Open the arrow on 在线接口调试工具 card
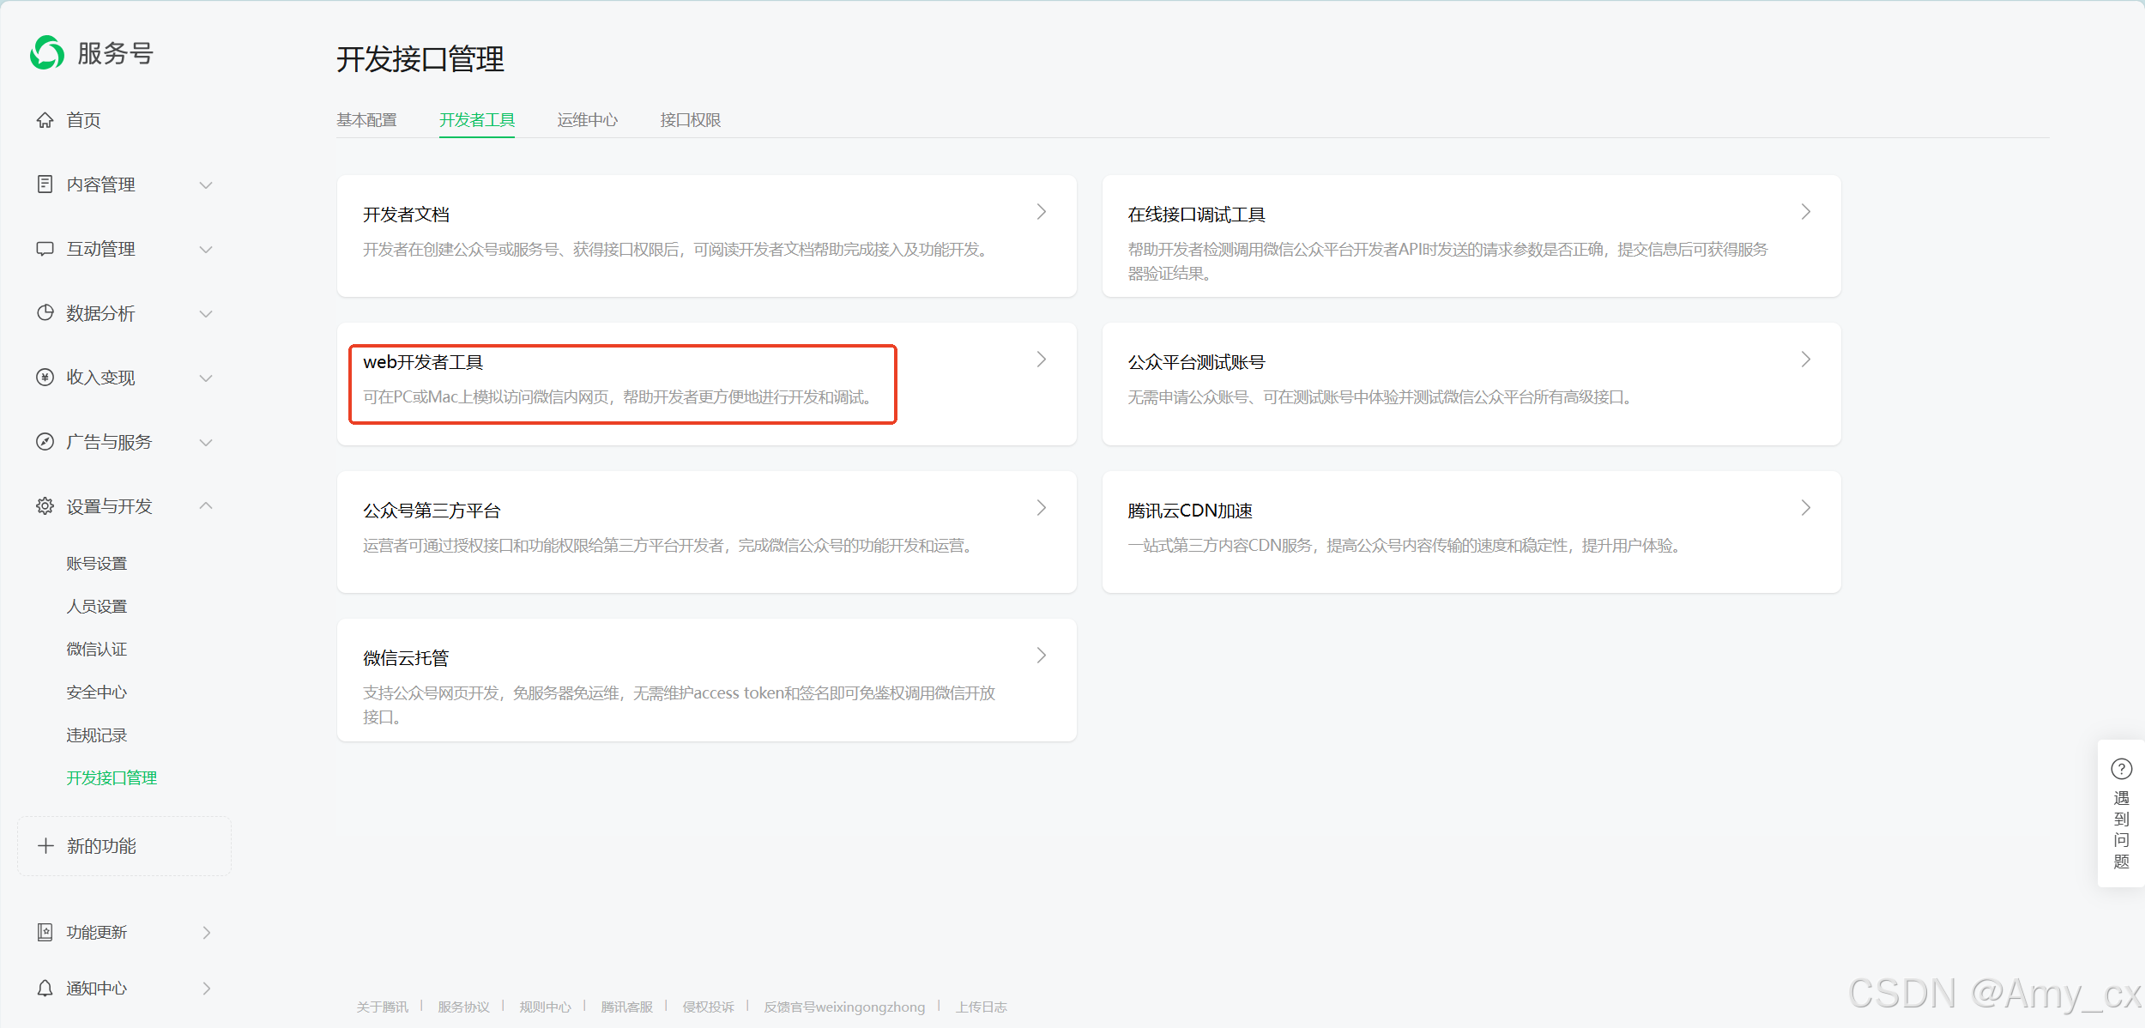The image size is (2145, 1028). (x=1806, y=212)
